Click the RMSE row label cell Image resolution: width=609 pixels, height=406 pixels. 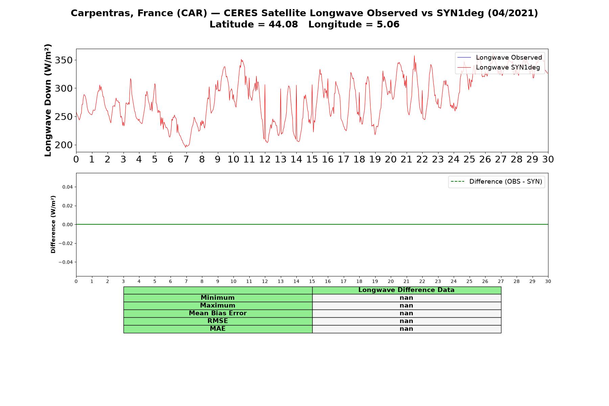pos(218,321)
